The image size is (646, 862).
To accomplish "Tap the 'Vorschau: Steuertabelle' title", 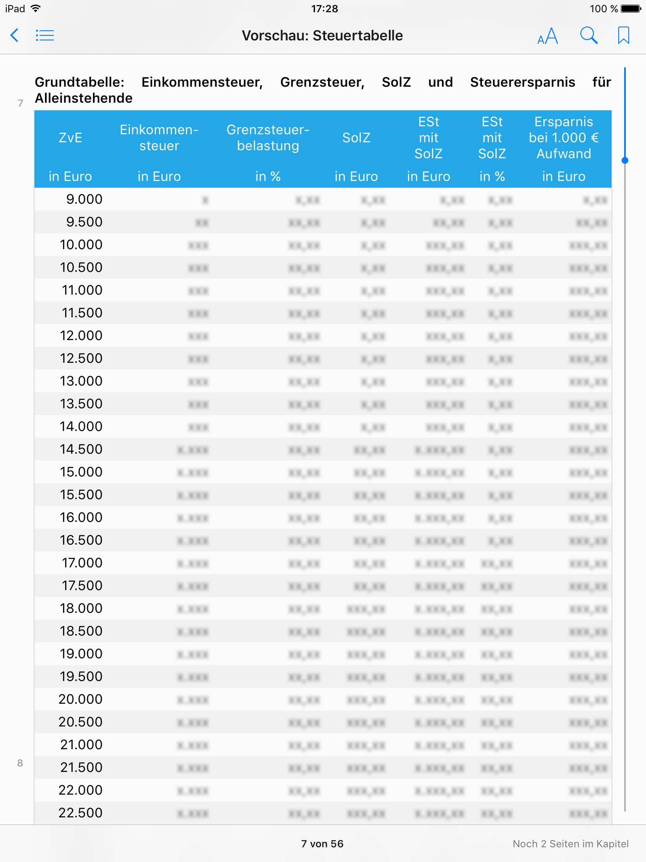I will point(322,35).
